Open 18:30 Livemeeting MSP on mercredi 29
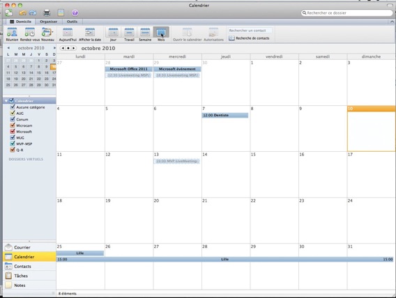 (x=177, y=75)
